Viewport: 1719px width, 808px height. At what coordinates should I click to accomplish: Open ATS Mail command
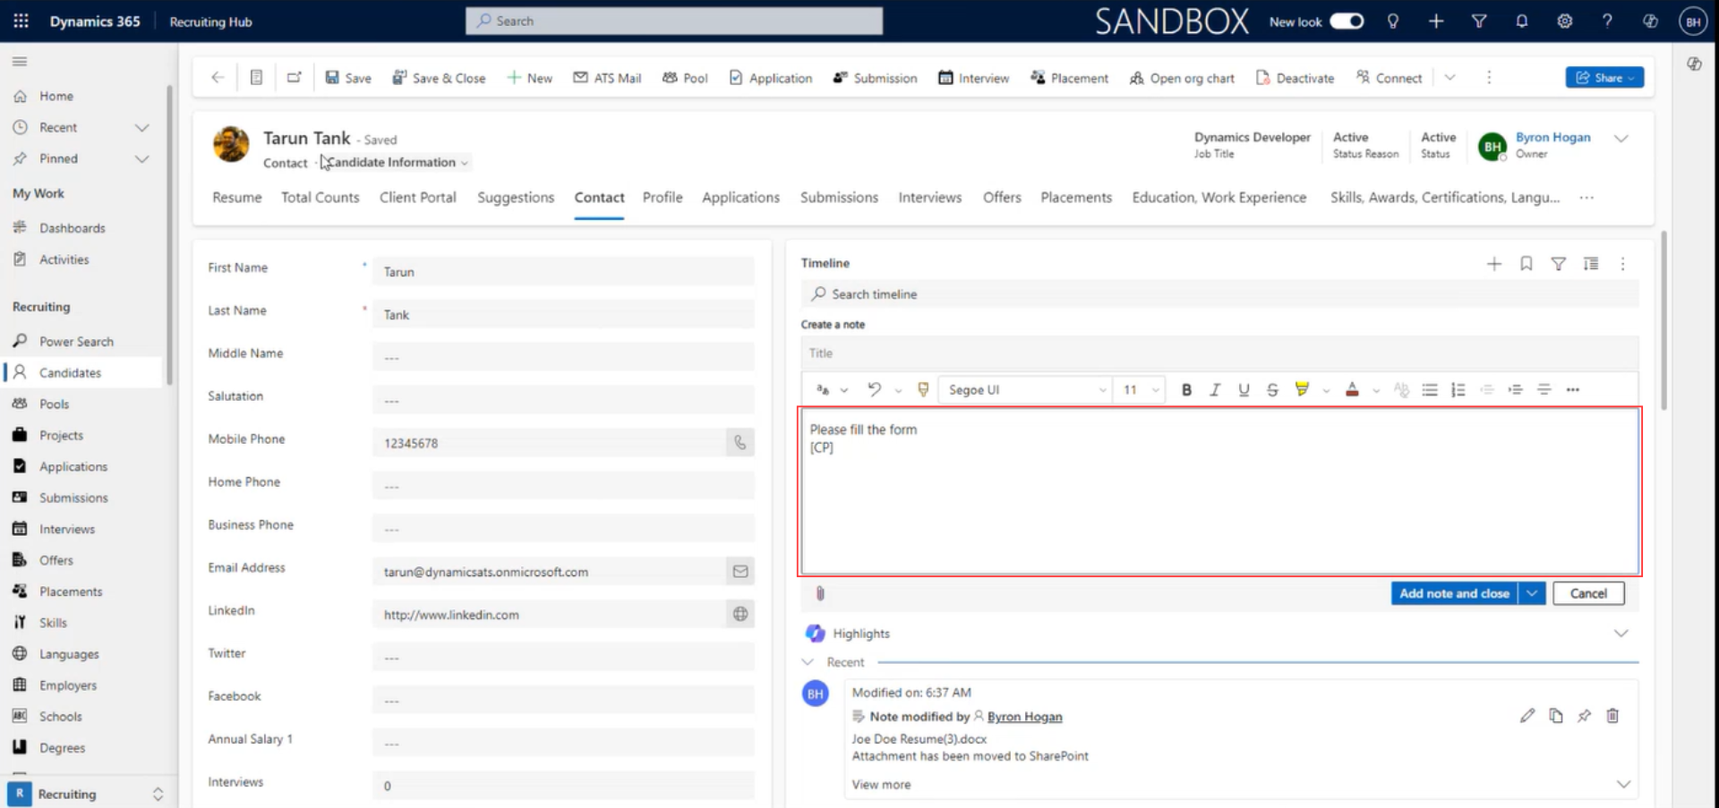(607, 78)
